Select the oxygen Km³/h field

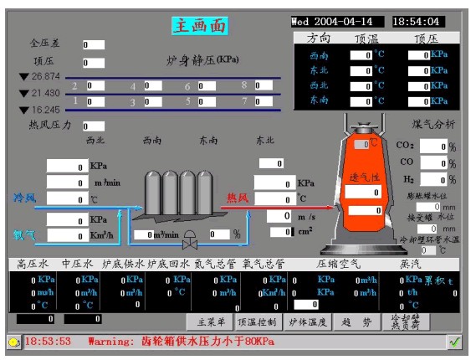tap(68, 235)
